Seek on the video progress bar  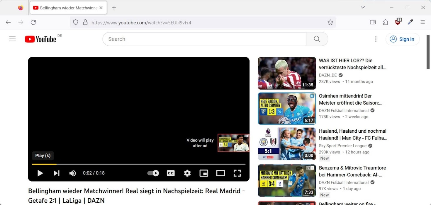click(139, 164)
